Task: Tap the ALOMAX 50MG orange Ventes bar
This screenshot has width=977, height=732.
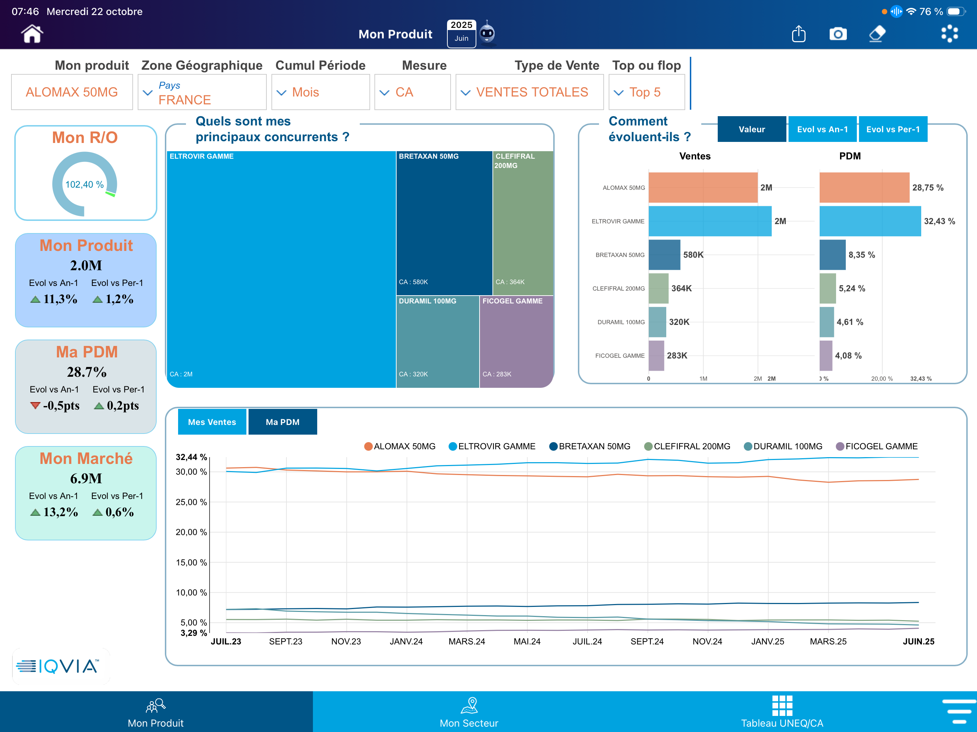Action: (x=703, y=188)
